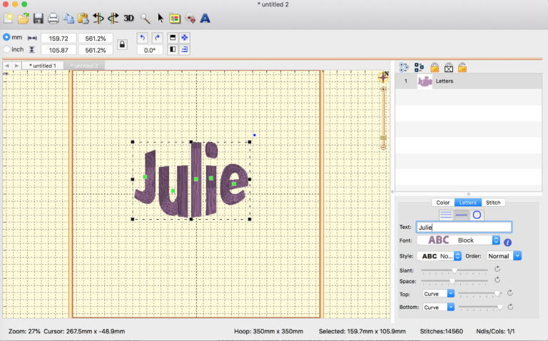Choose the circle text layout option
This screenshot has height=341, width=548.
point(477,215)
